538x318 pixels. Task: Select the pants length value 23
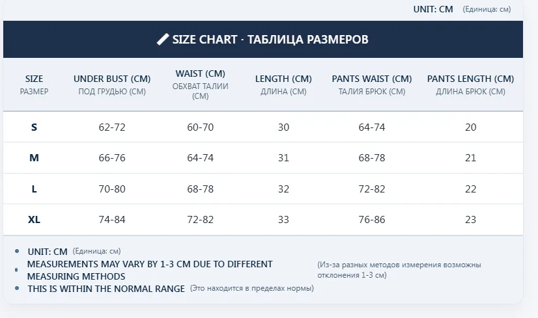point(470,220)
